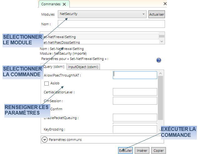This screenshot has width=200, height=154.
Task: Click into the Nom text field
Action: [111, 24]
